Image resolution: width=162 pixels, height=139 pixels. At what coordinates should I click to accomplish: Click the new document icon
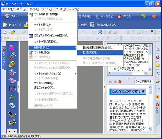[5, 32]
